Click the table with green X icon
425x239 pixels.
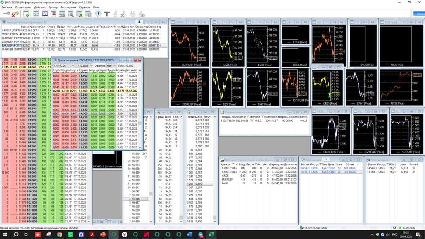(79, 14)
